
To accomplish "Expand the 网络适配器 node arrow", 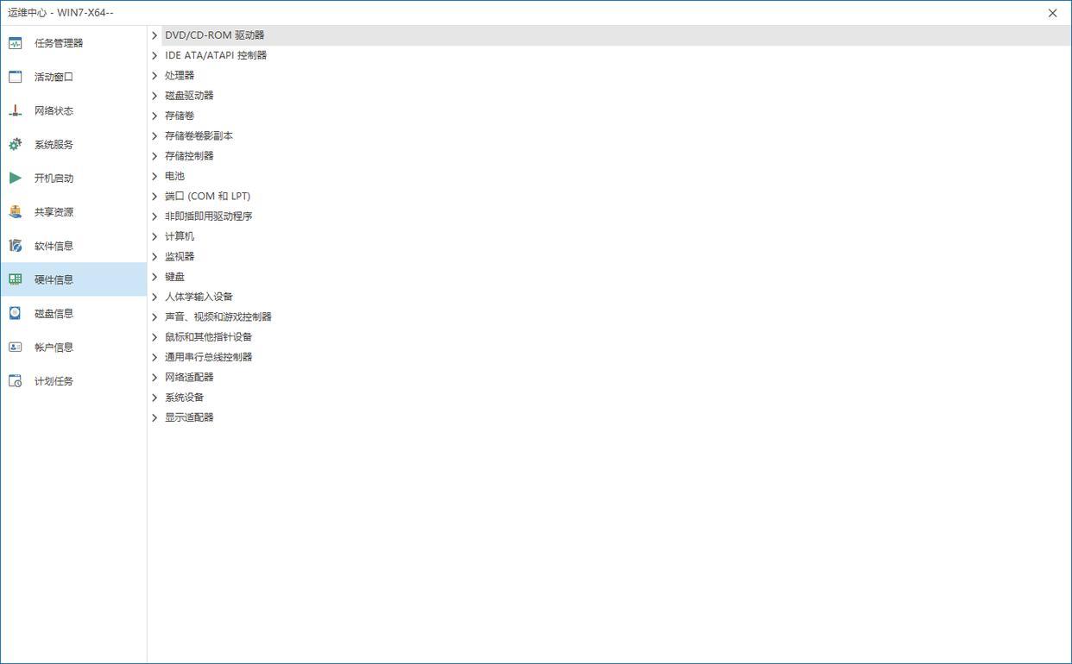I will [x=154, y=377].
